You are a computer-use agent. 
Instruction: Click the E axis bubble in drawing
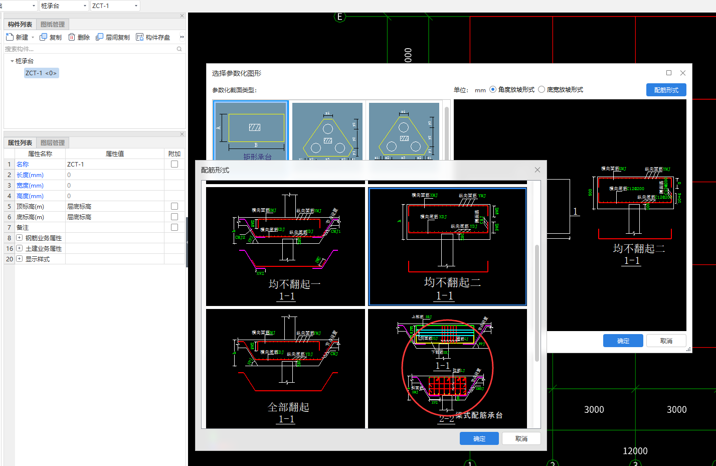(339, 17)
